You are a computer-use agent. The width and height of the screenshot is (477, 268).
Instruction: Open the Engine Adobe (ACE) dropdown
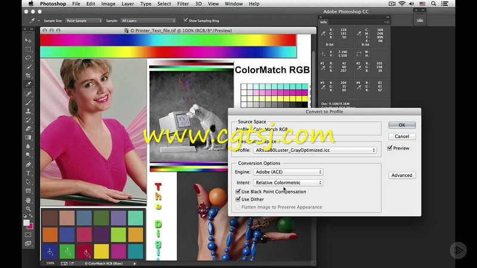click(x=288, y=172)
